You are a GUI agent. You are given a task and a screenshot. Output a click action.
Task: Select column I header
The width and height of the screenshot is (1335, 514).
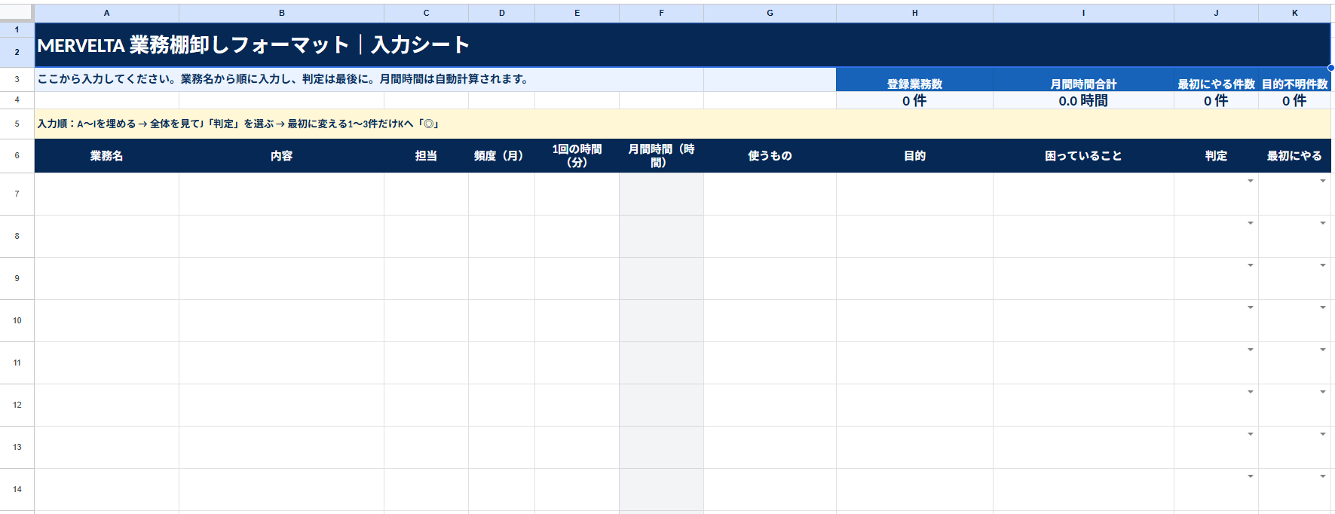1084,13
